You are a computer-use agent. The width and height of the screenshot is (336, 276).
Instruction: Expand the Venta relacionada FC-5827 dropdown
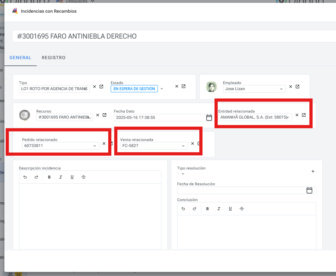point(183,146)
